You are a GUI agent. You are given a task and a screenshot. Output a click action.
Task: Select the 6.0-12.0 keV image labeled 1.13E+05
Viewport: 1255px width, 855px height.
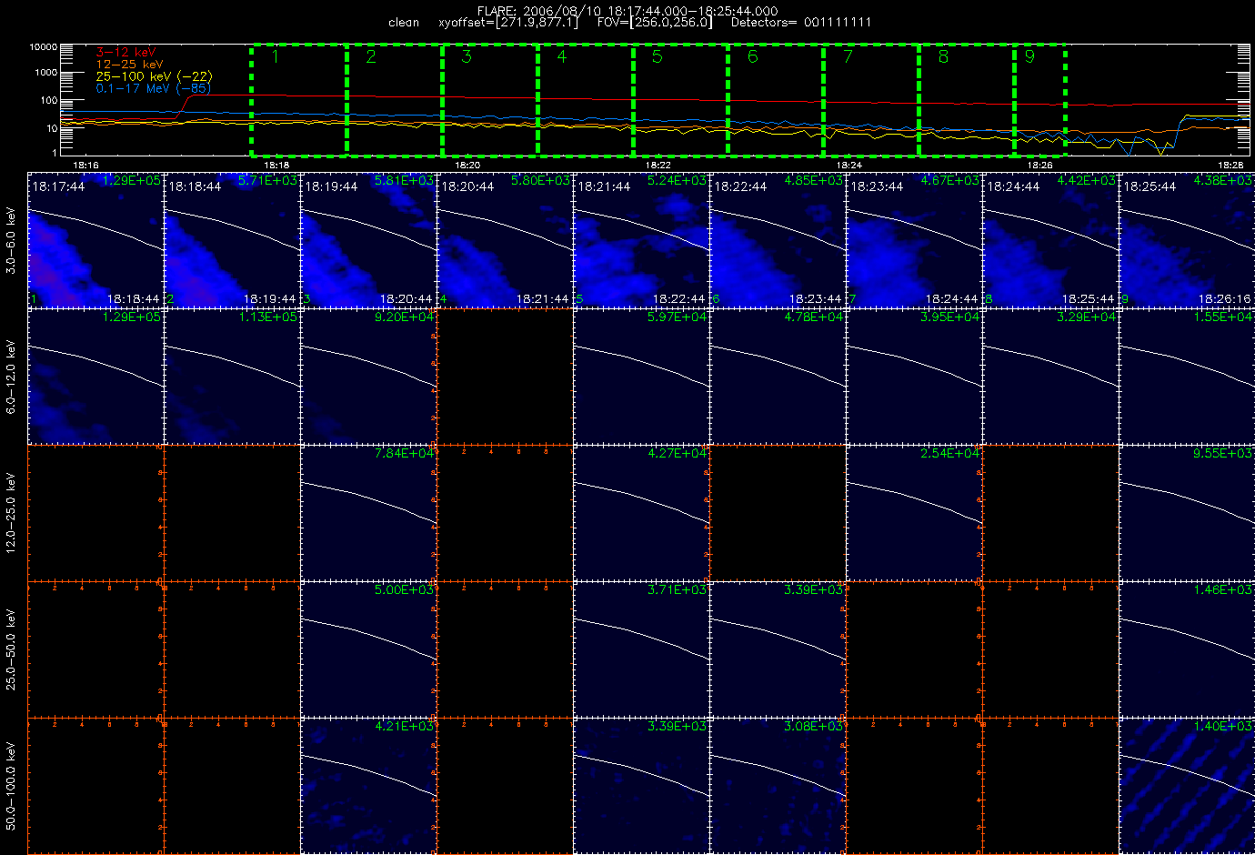233,377
